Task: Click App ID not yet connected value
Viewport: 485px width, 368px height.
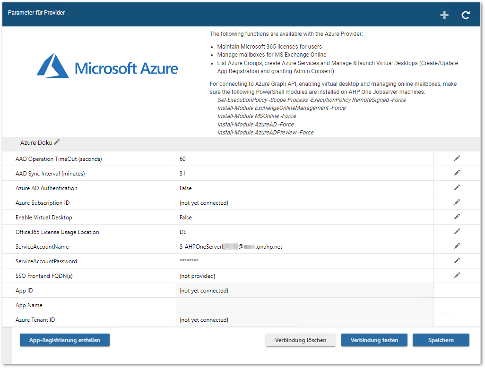Action: (x=204, y=291)
